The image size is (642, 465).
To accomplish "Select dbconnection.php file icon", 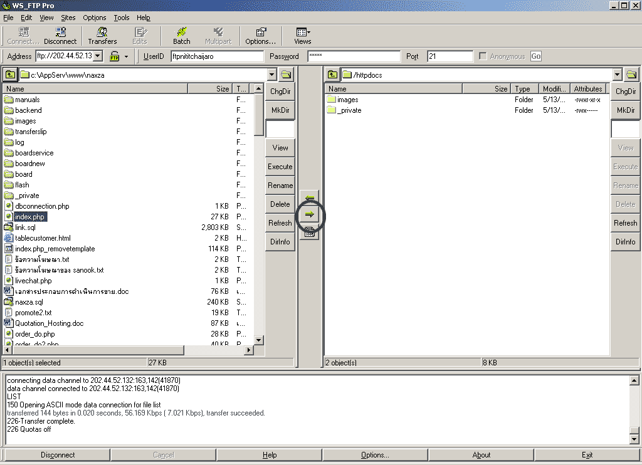I will click(x=9, y=206).
